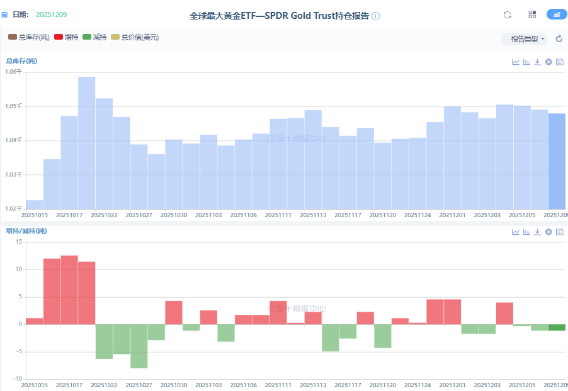Screen dimensions: 568x391
Task: Click the circled X icon on 增持/减持 chart
Action: coord(548,232)
